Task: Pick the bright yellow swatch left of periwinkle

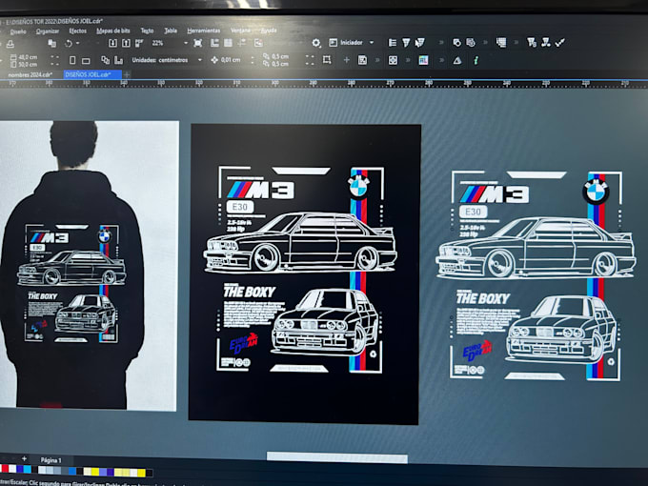Action: (x=94, y=471)
